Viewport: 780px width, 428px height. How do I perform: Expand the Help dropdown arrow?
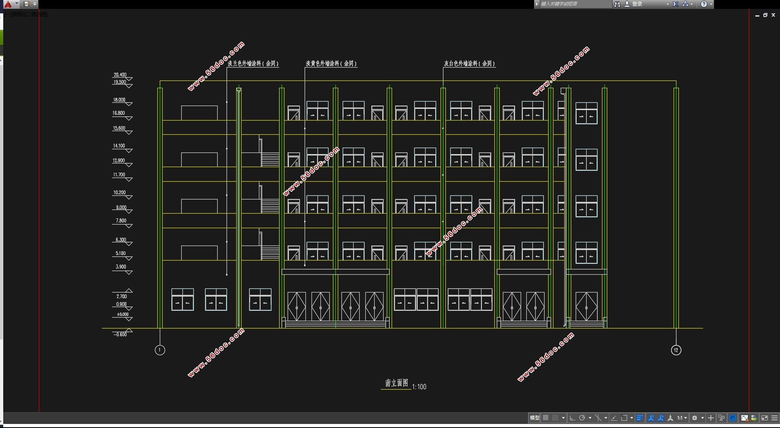(x=711, y=4)
